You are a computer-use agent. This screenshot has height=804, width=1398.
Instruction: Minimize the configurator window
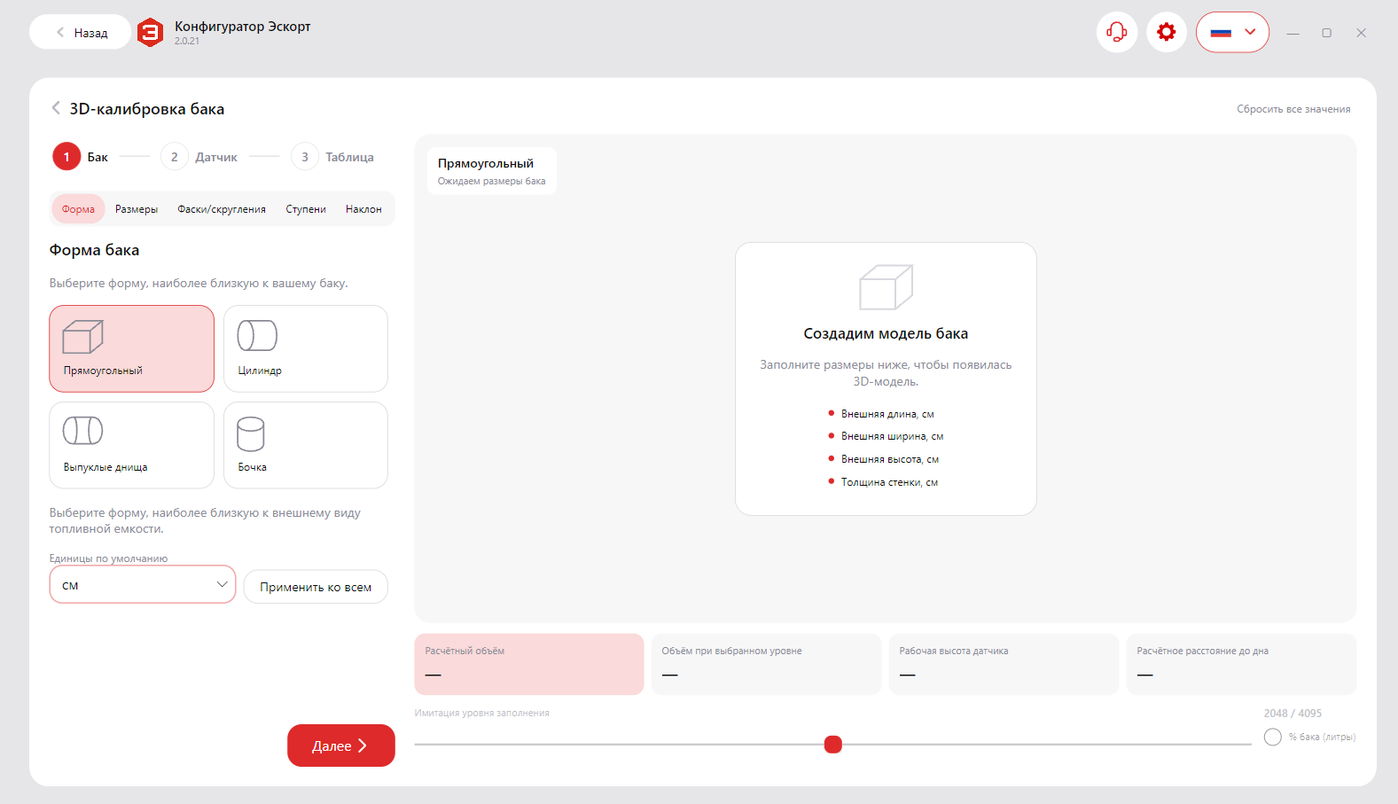pos(1293,33)
